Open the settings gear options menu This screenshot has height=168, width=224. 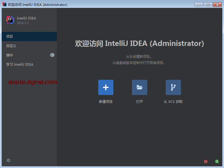(x=8, y=160)
